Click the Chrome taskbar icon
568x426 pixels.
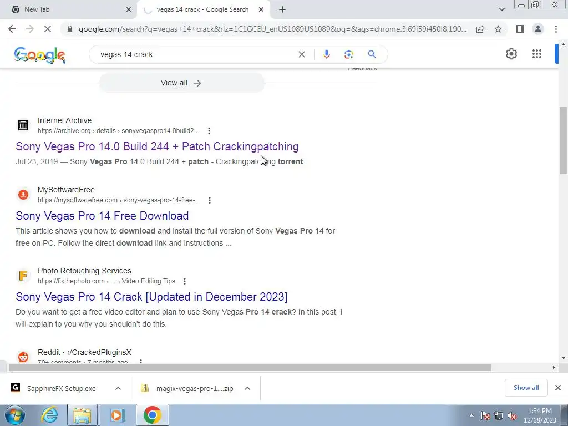[152, 415]
